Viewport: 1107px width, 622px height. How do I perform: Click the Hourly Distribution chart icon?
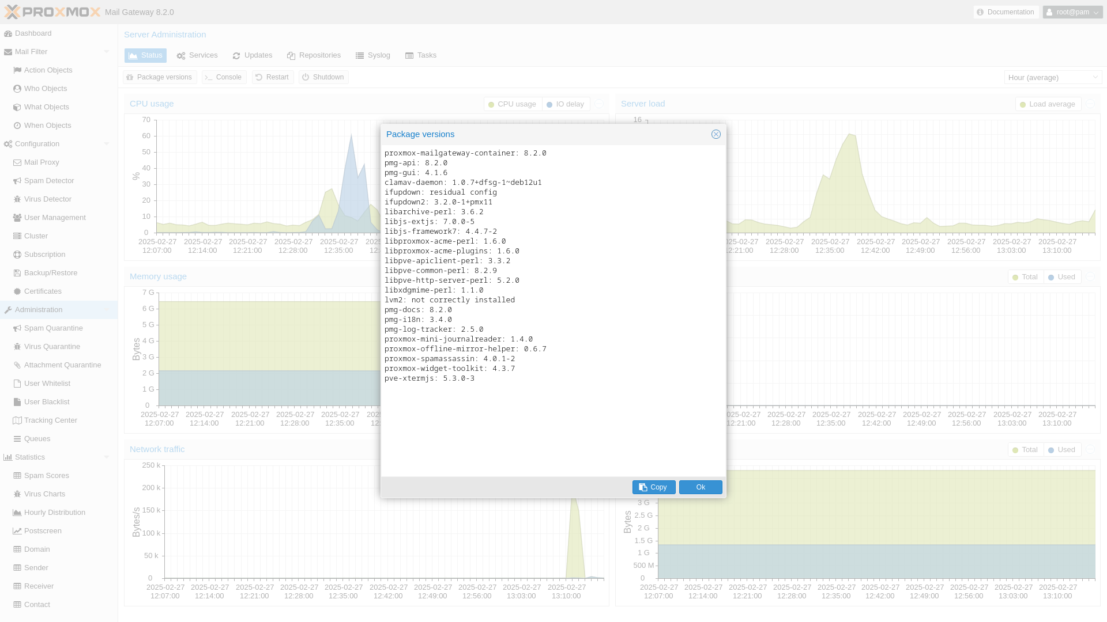coord(17,513)
